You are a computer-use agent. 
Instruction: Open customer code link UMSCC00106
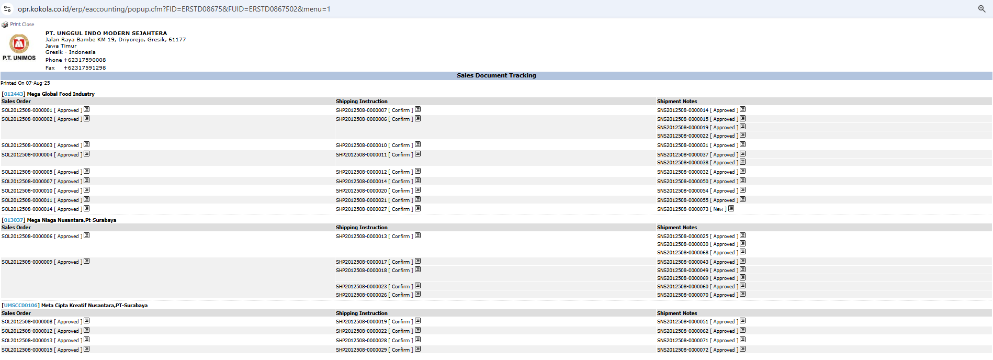pyautogui.click(x=21, y=306)
